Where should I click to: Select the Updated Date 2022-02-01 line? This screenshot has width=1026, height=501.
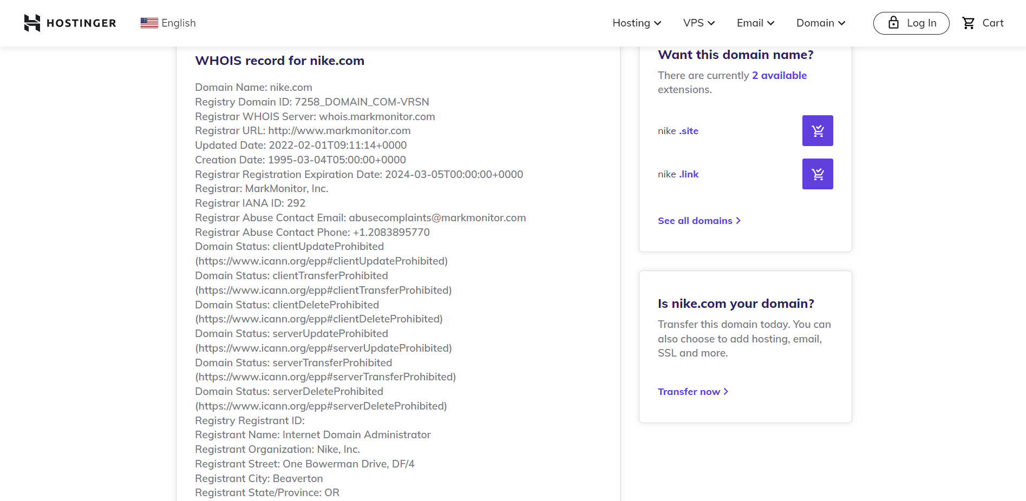[301, 145]
